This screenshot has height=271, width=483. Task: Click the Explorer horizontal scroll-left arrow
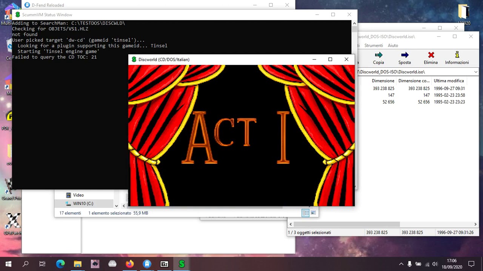[x=124, y=206]
